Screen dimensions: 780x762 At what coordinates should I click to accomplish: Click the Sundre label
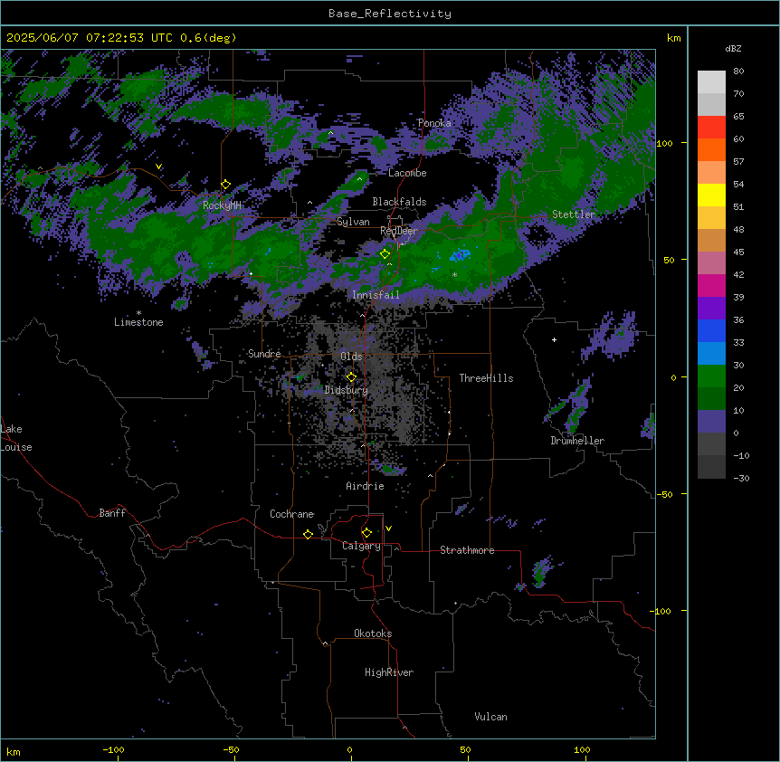click(x=264, y=354)
